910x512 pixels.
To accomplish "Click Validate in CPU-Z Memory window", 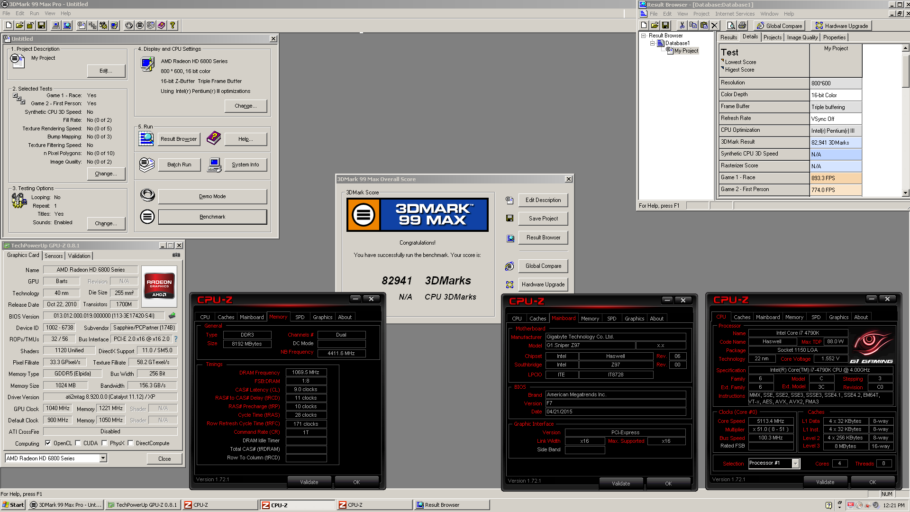I will pyautogui.click(x=309, y=482).
